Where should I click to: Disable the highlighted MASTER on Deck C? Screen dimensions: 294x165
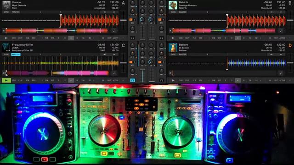[x=16, y=55]
